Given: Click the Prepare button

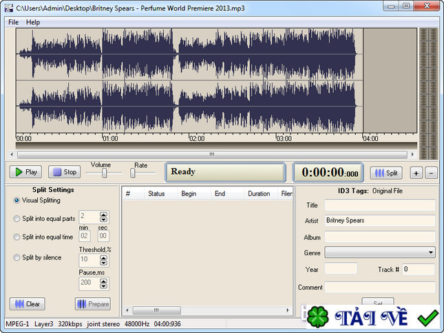Looking at the screenshot, I should click(92, 303).
